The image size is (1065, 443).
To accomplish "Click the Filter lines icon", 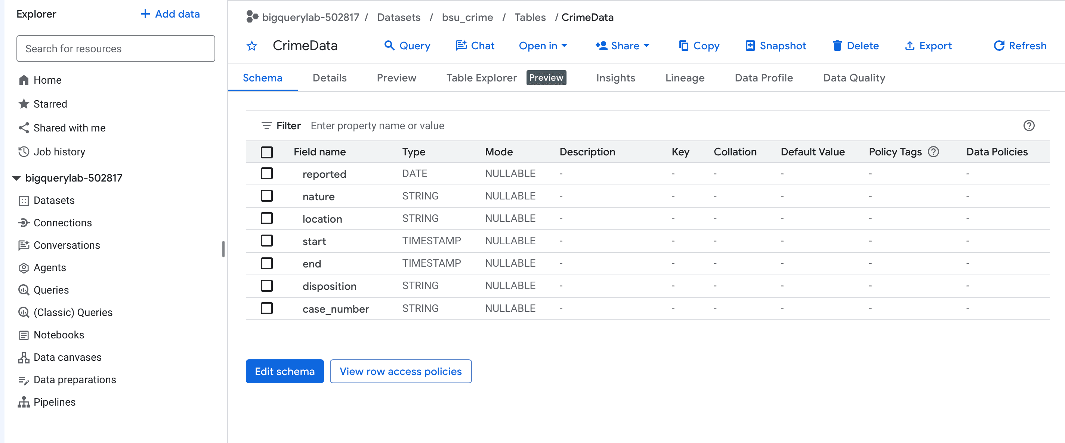I will pos(267,126).
